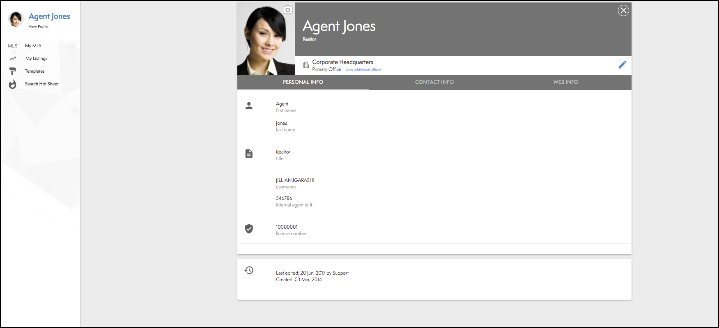This screenshot has width=719, height=328.
Task: Close the profile panel with X
Action: [x=623, y=11]
